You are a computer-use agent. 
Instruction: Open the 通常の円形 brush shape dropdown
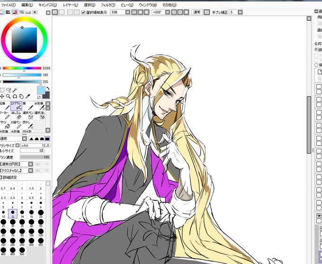pos(31,164)
